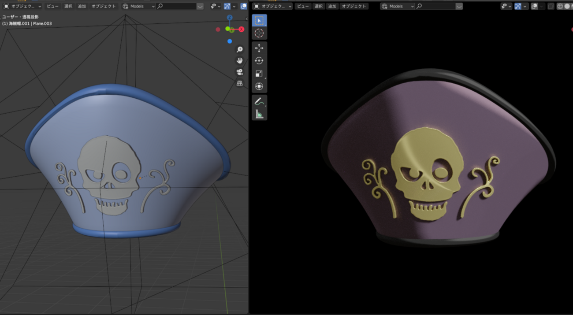
Task: Click the red X axis on navigation gizmo
Action: 242,29
